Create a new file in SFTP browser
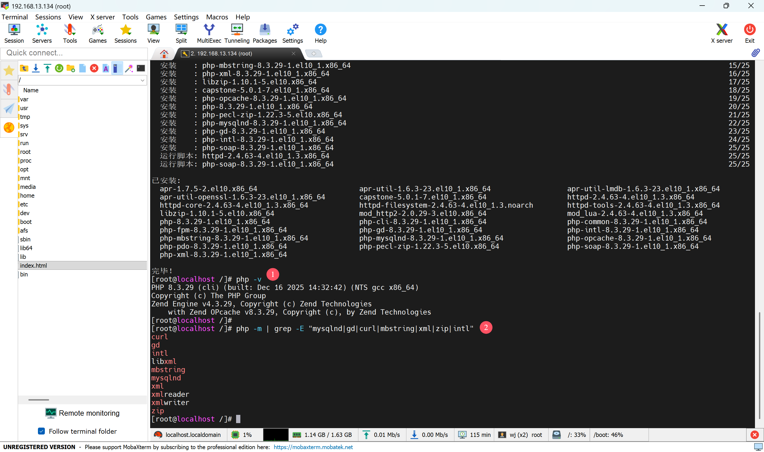The height and width of the screenshot is (452, 764). [83, 68]
